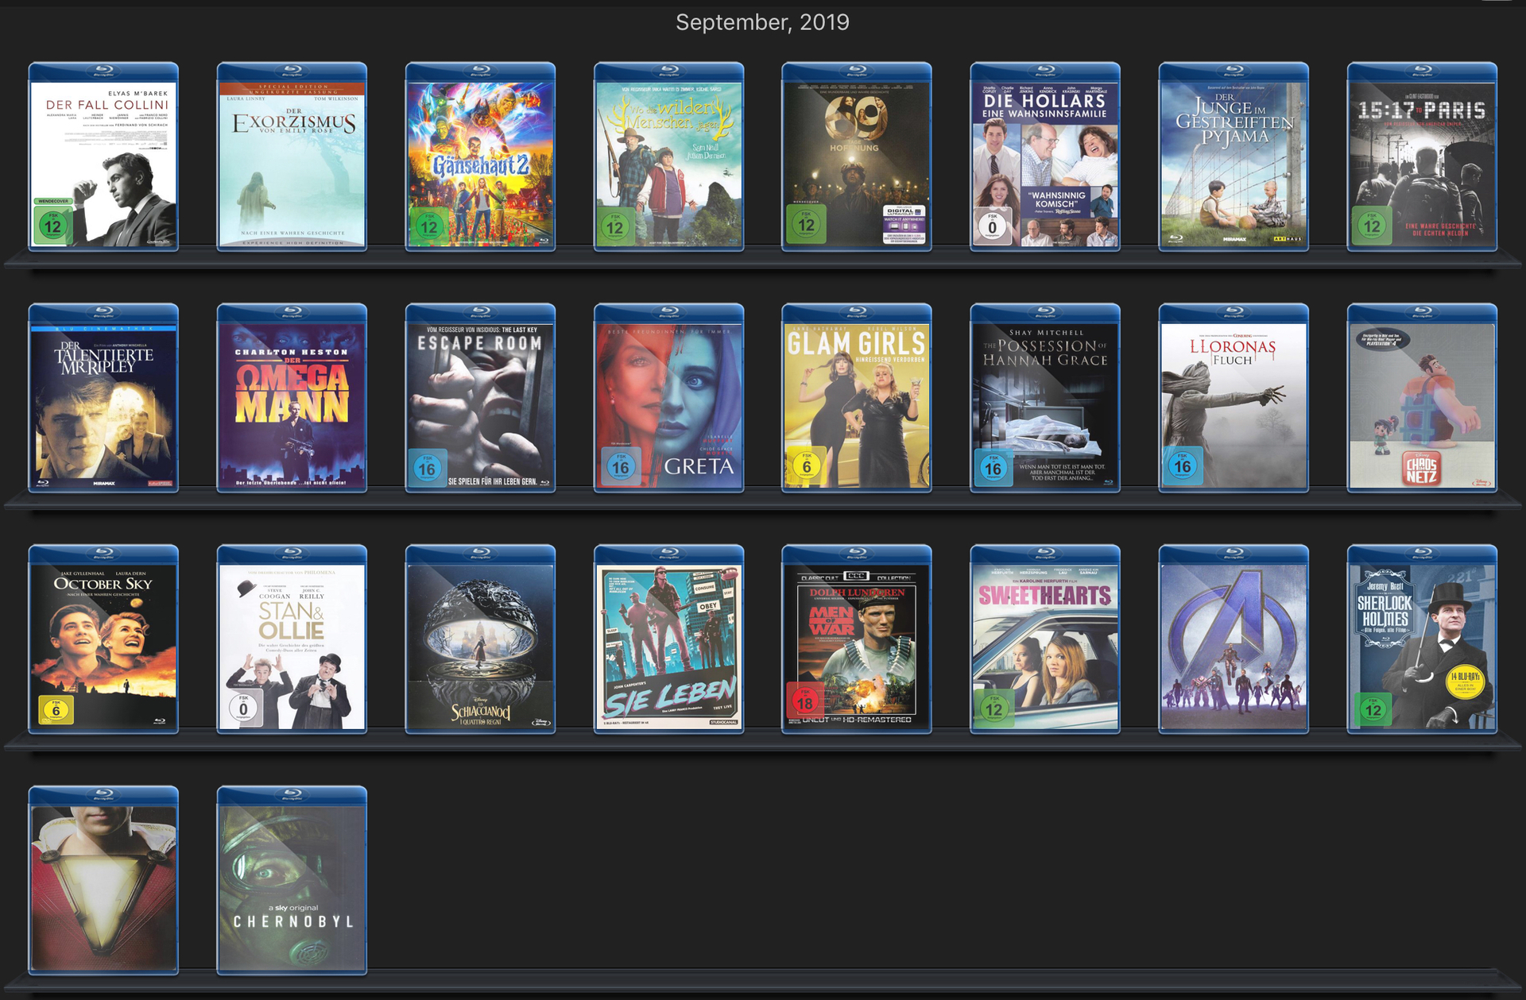Select Die Hollars Eine Wahnsinnsfamilie cover
This screenshot has height=1000, width=1526.
coord(1045,157)
